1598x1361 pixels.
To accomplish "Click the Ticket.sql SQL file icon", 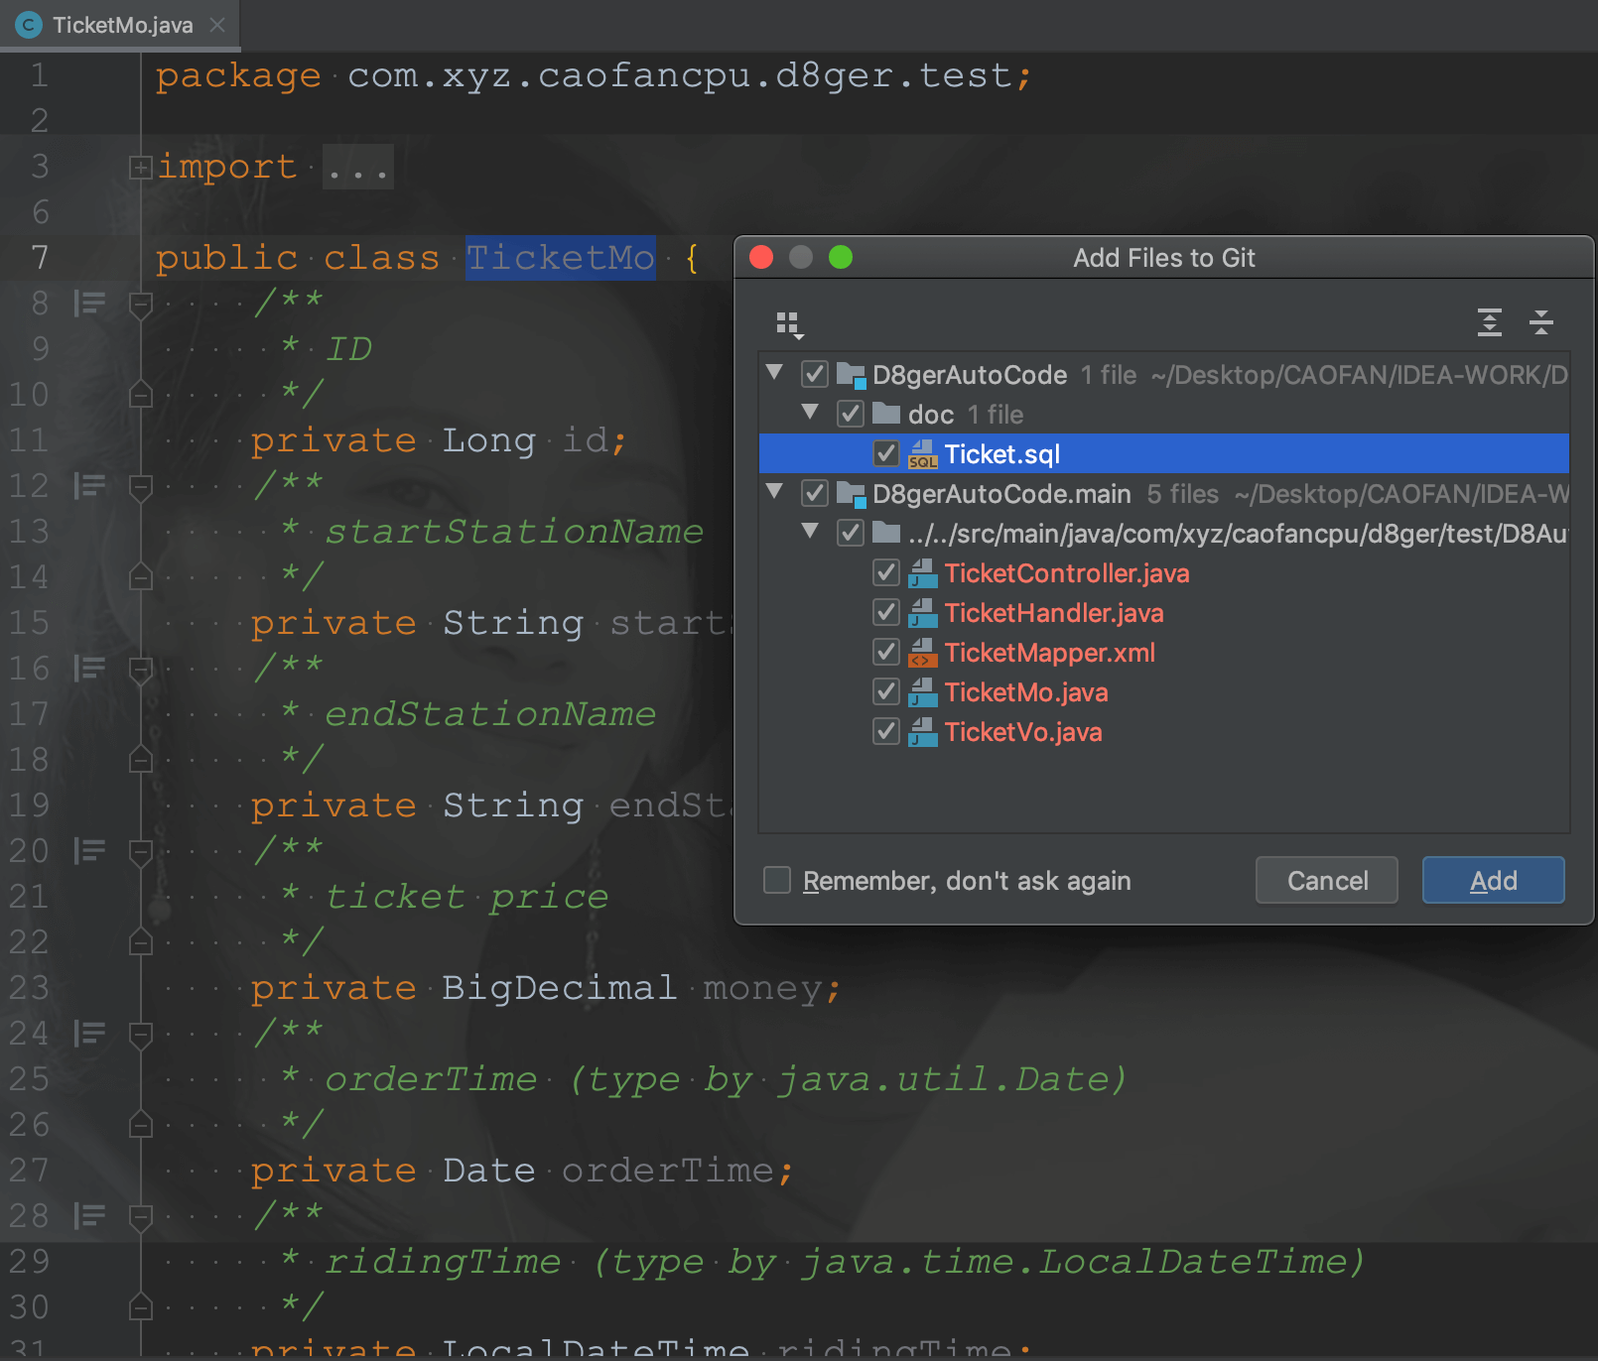I will pyautogui.click(x=923, y=454).
